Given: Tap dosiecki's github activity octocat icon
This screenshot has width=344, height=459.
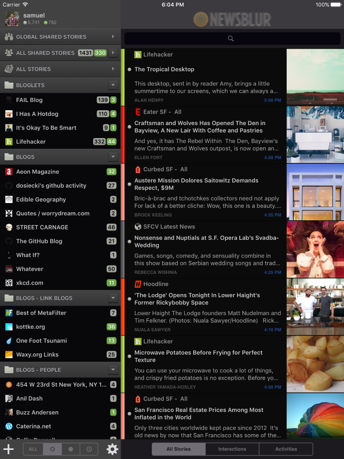Looking at the screenshot, I should (x=9, y=186).
